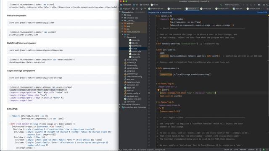The image size is (269, 151).
Task: Expand Scratches and Consoles node
Action: click(x=120, y=107)
